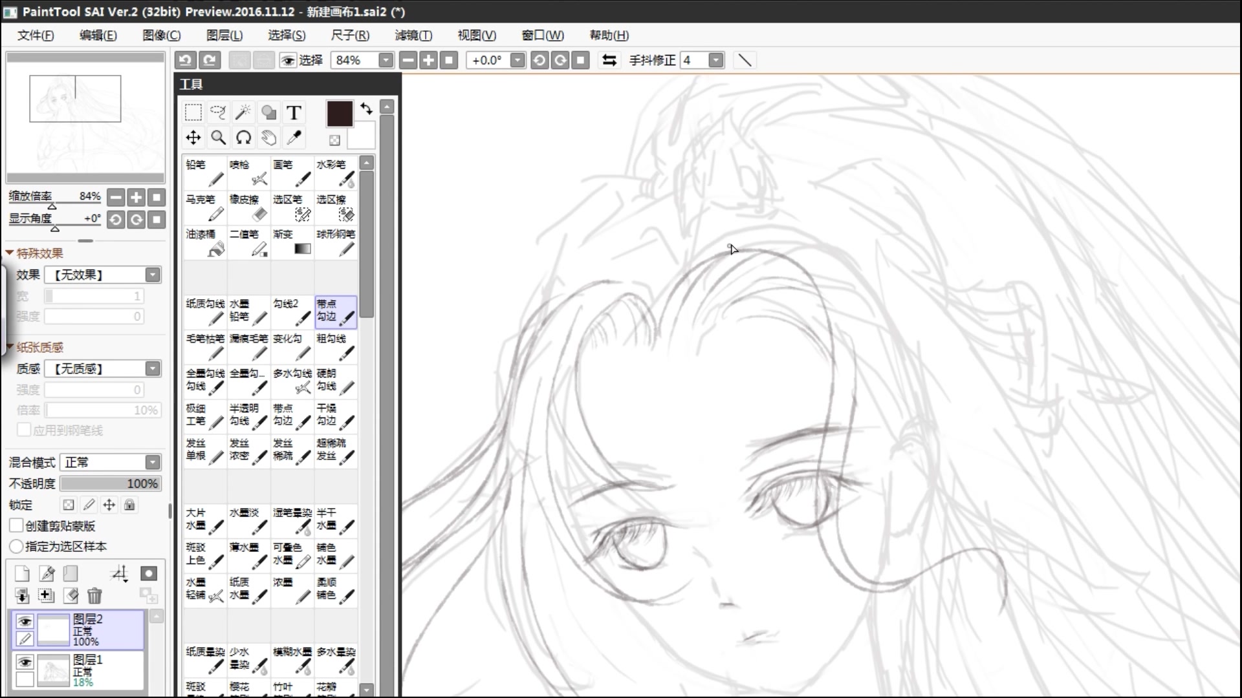Click the trash icon to delete layer
This screenshot has width=1242, height=698.
[x=94, y=596]
